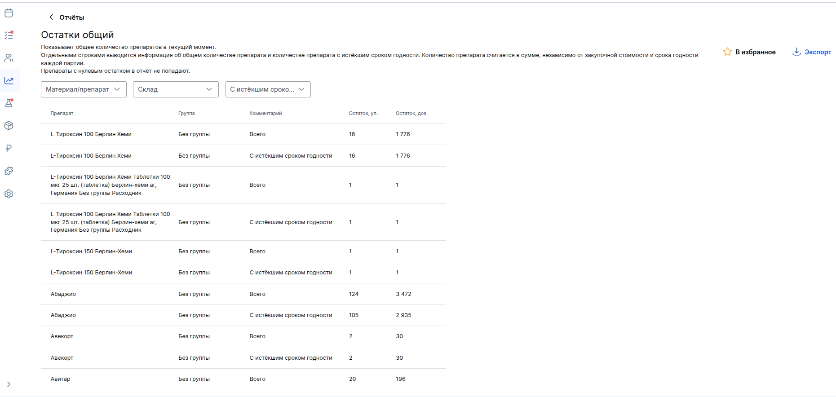Viewport: 836px width, 397px height.
Task: Open the laboratory flask sidebar icon
Action: [x=9, y=103]
